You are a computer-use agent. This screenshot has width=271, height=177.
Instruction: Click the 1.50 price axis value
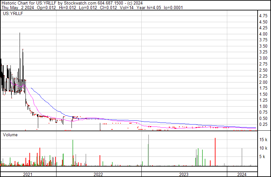(263, 94)
